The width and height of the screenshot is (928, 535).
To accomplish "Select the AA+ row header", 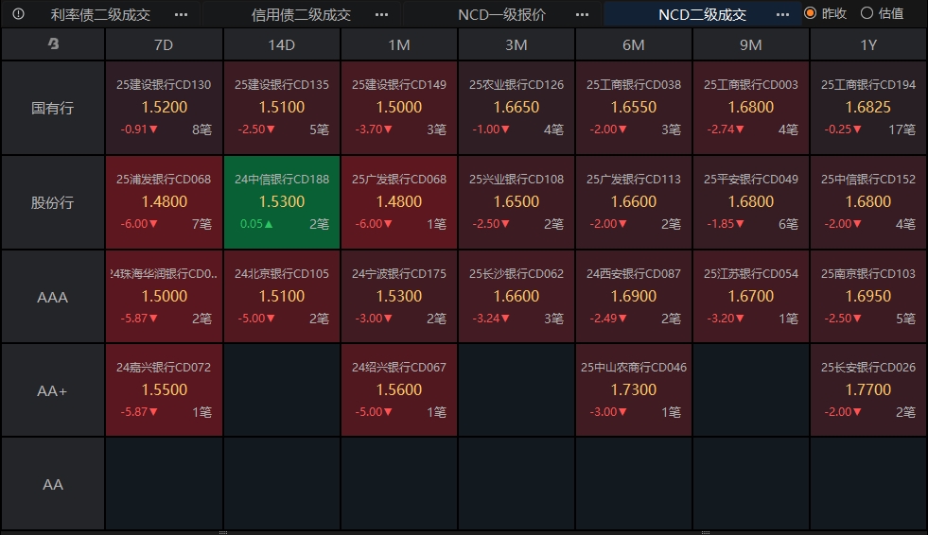I will click(53, 390).
